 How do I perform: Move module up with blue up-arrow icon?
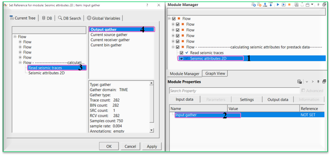(265, 4)
